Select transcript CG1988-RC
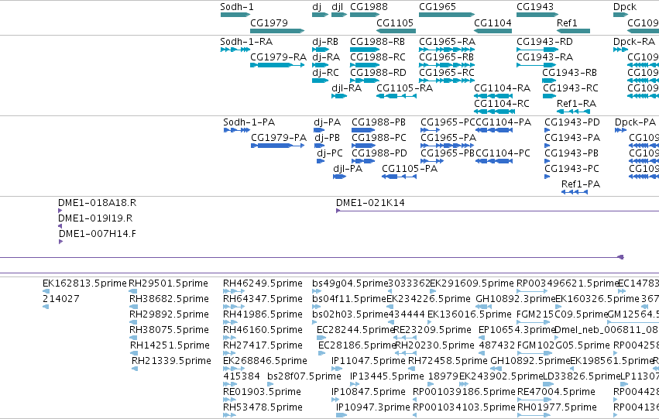659x419 pixels. [x=365, y=65]
